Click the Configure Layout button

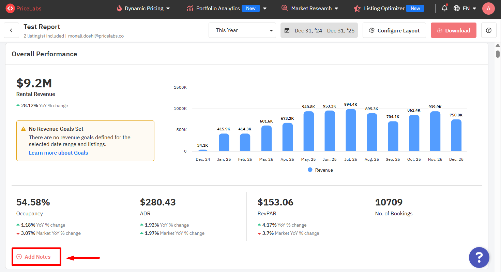394,30
